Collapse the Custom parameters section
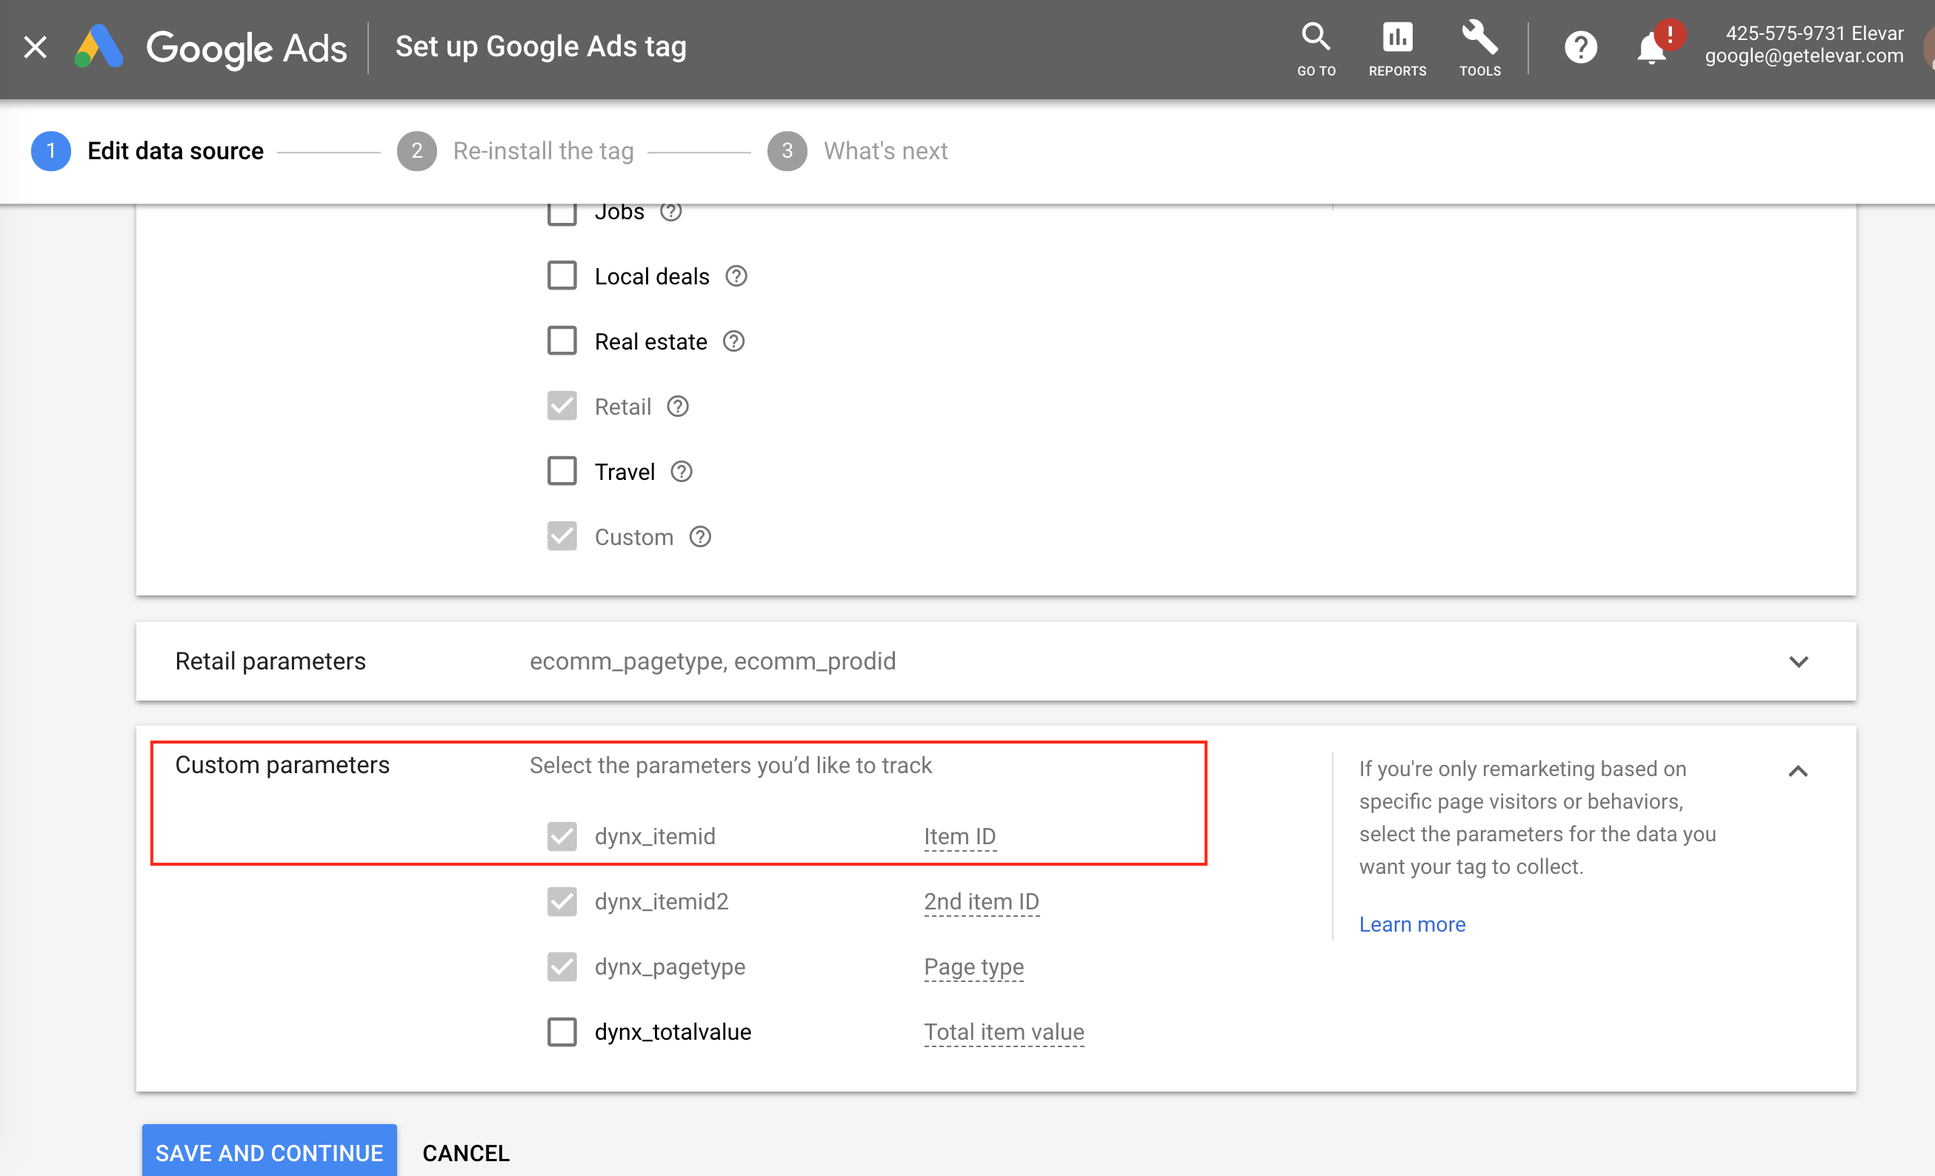This screenshot has height=1176, width=1935. coord(1797,771)
